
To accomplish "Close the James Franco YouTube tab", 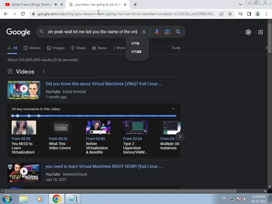I will [62, 5].
